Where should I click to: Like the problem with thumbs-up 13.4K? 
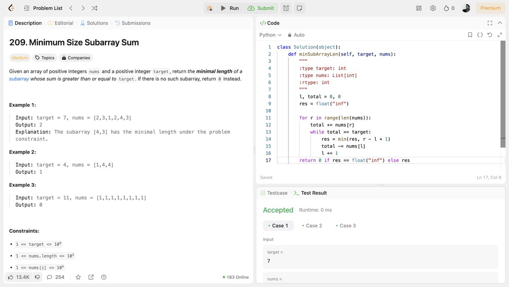(x=19, y=277)
